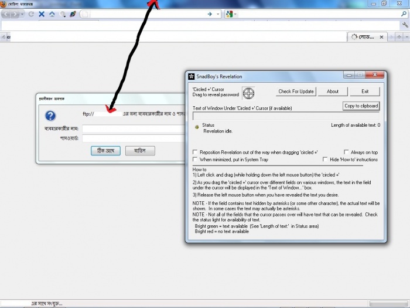The width and height of the screenshot is (410, 308).
Task: Cancel the FTP authentication dialog
Action: (140, 151)
